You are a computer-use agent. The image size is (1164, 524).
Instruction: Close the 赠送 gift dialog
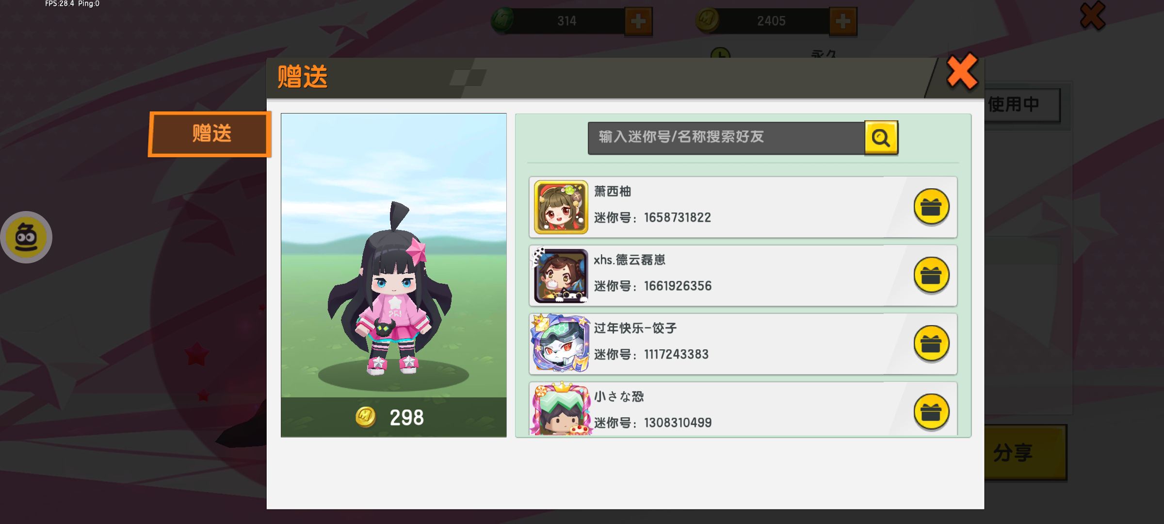[962, 72]
